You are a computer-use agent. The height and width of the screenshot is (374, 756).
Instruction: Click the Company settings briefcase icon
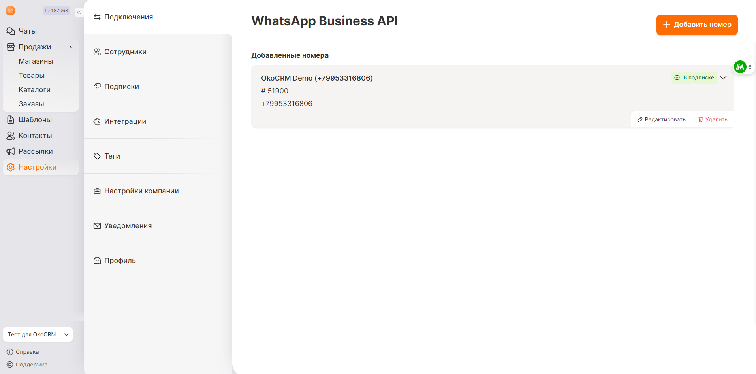click(x=97, y=191)
